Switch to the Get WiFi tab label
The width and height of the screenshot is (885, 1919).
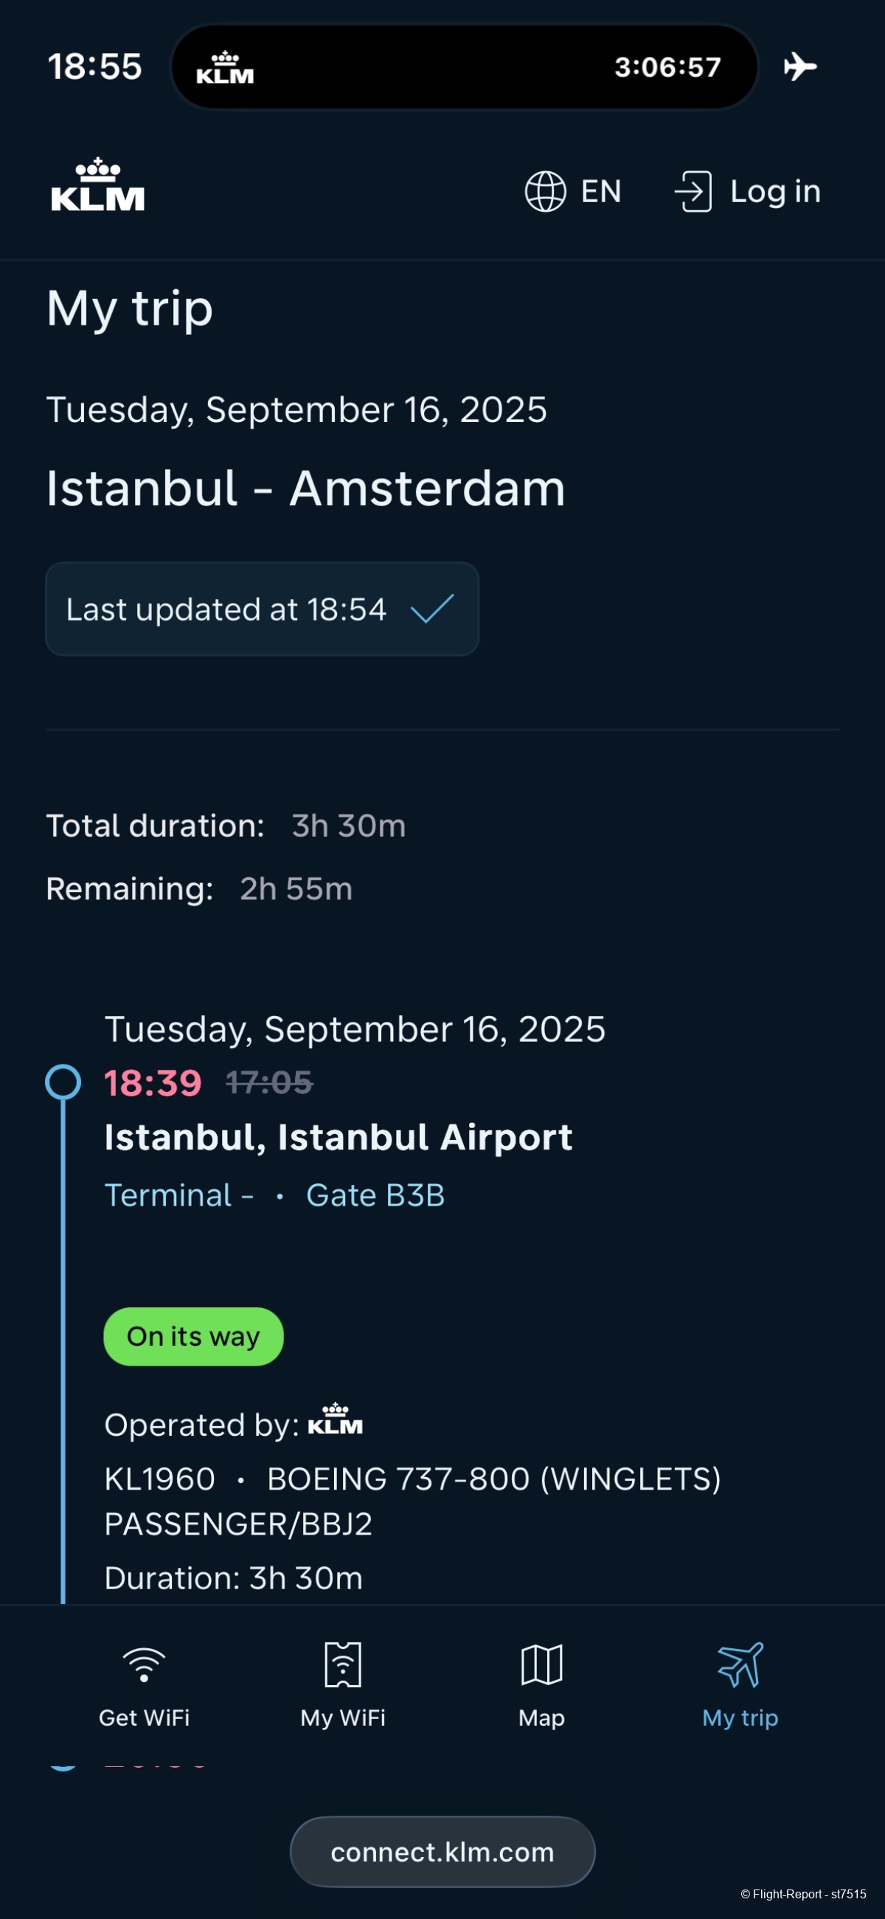pyautogui.click(x=144, y=1718)
